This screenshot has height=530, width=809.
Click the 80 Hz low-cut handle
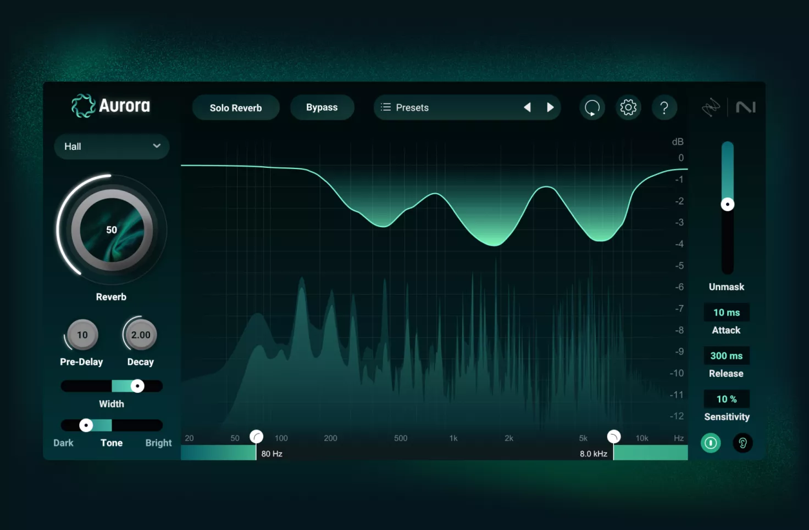pyautogui.click(x=256, y=437)
